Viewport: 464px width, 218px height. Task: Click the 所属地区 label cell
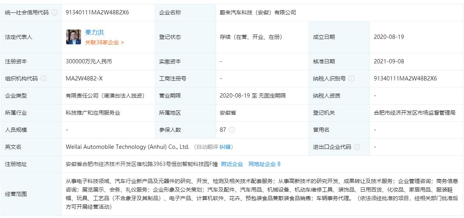click(186, 113)
